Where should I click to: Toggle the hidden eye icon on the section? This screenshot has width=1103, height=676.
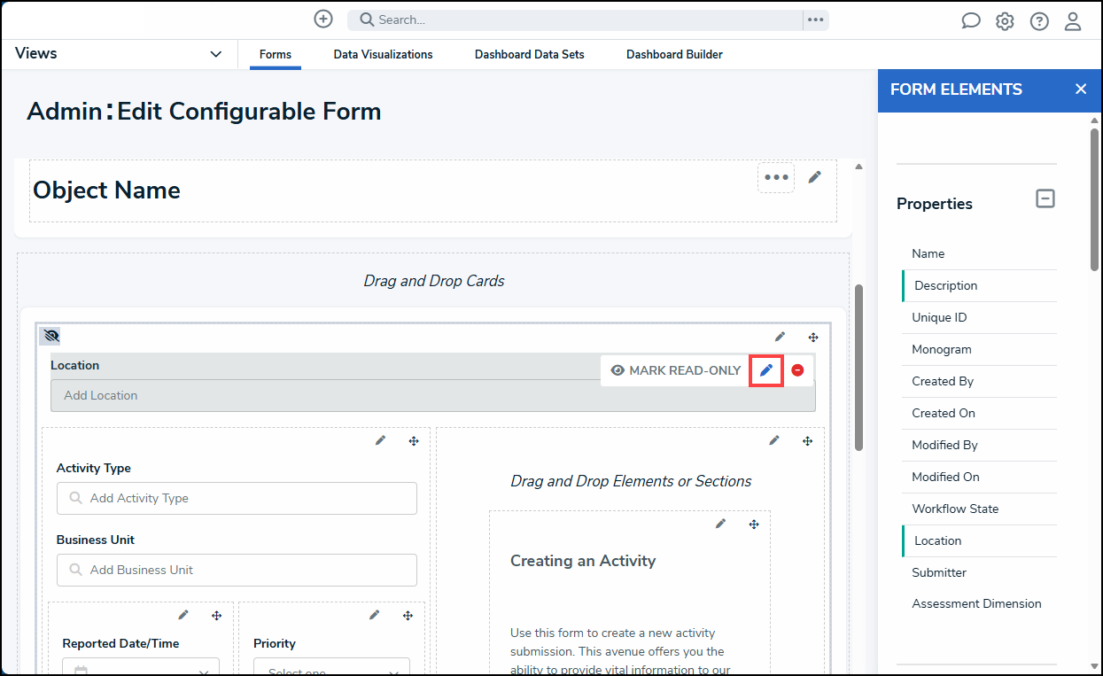(50, 336)
